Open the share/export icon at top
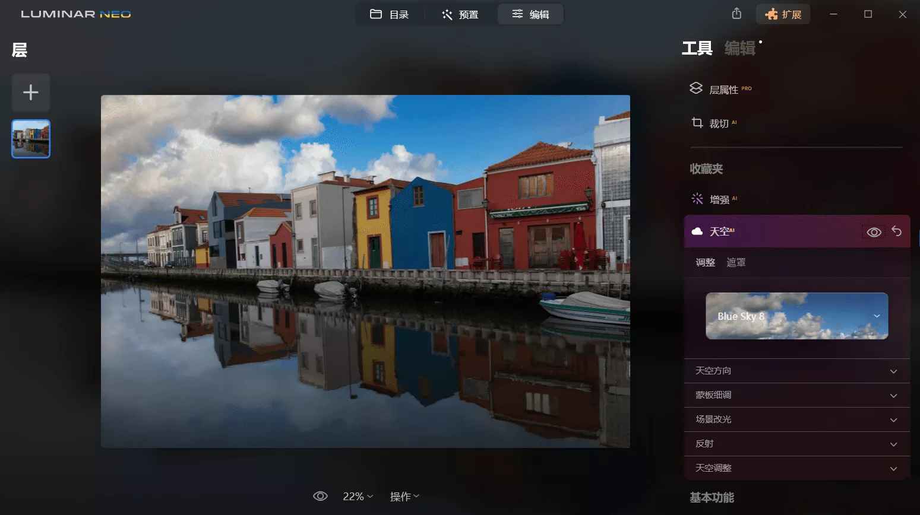Image resolution: width=920 pixels, height=515 pixels. (736, 13)
